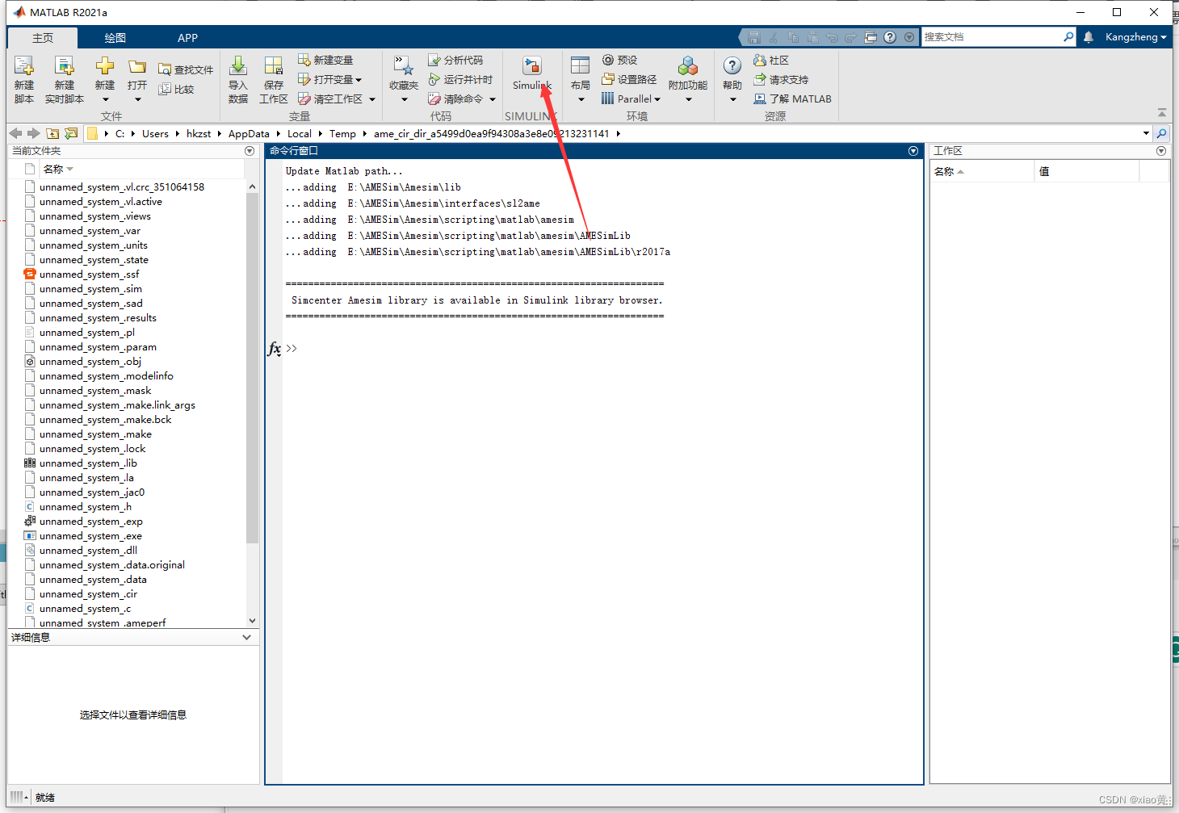Go up one folder level
Screen dimensions: 1179x813
pos(52,133)
